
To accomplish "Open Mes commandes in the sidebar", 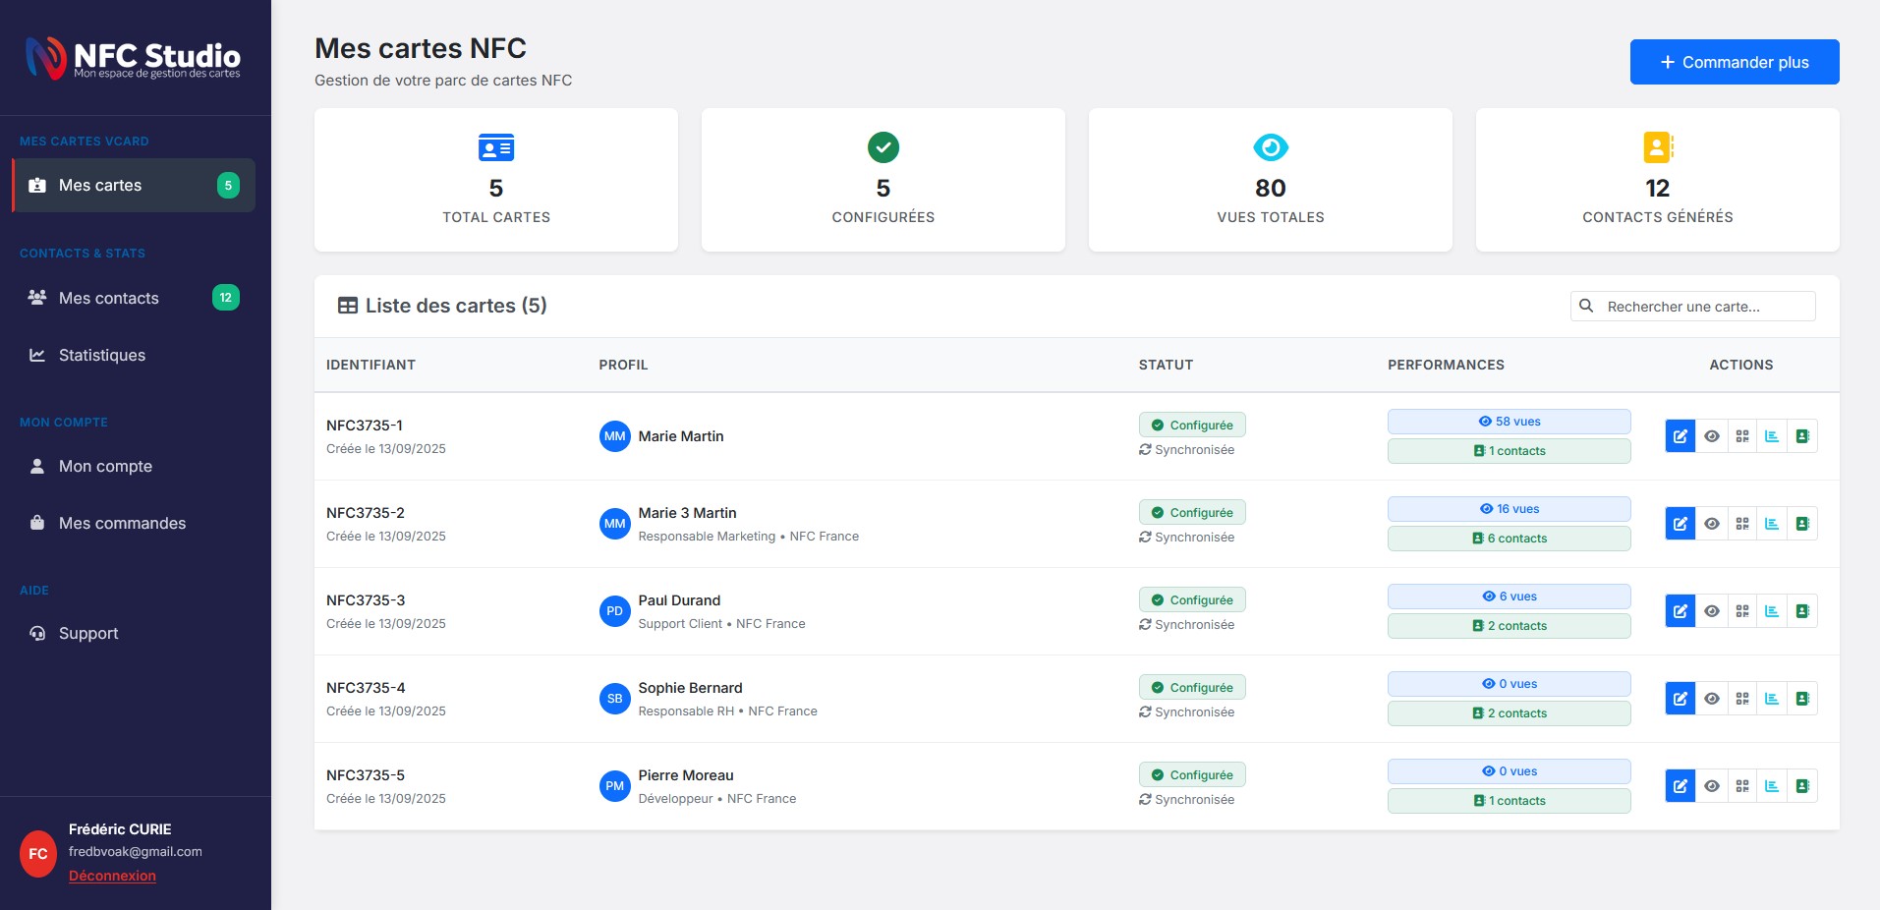I will [x=122, y=523].
